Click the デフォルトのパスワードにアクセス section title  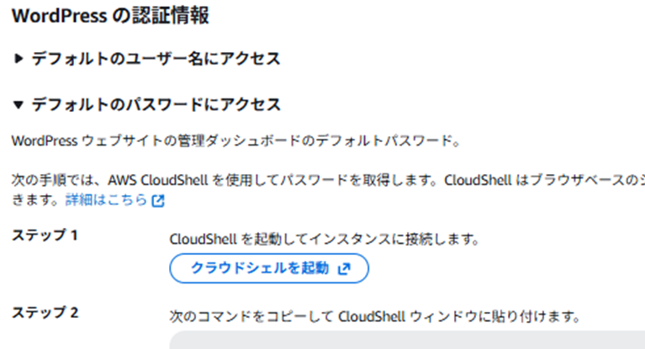point(156,106)
